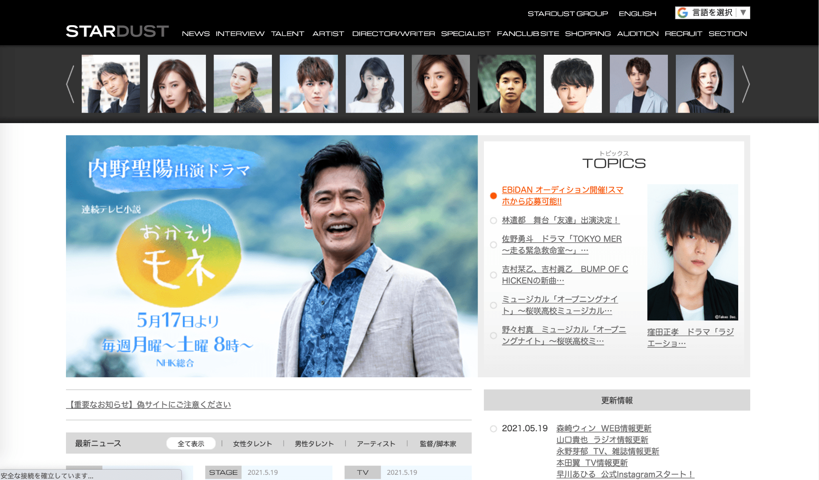
Task: Select sixth carousel thumbnail, woman close-up
Action: tap(441, 84)
